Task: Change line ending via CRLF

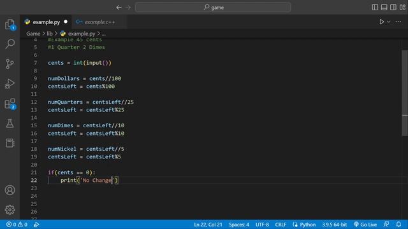Action: click(x=280, y=225)
